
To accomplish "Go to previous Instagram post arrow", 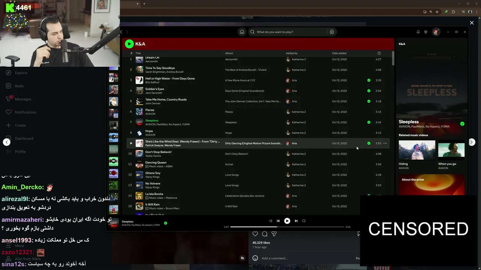I will (6, 142).
